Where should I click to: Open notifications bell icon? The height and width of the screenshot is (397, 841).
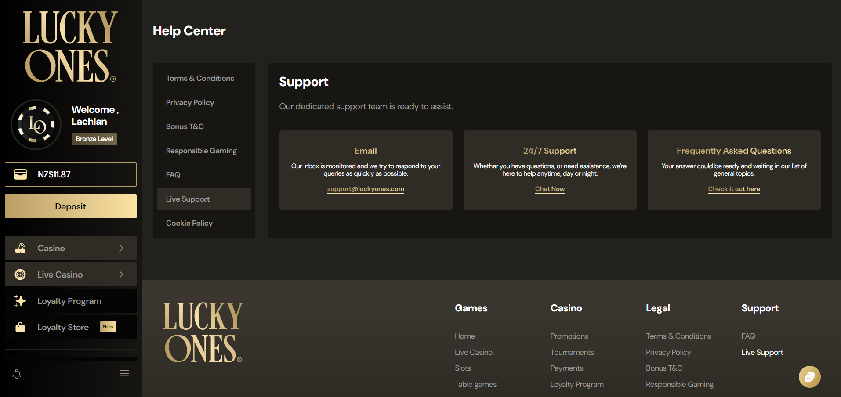point(17,374)
